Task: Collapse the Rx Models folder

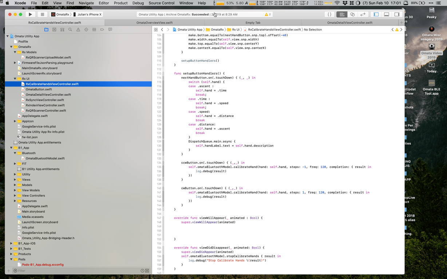Action: point(15,52)
